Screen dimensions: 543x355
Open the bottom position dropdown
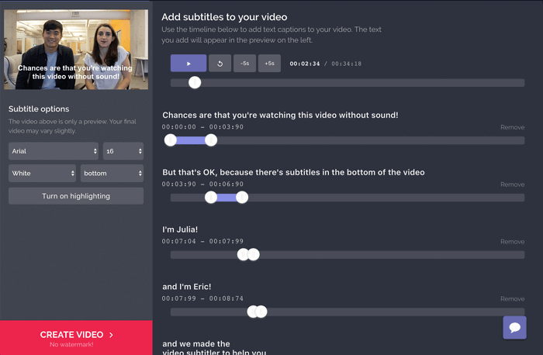point(112,173)
